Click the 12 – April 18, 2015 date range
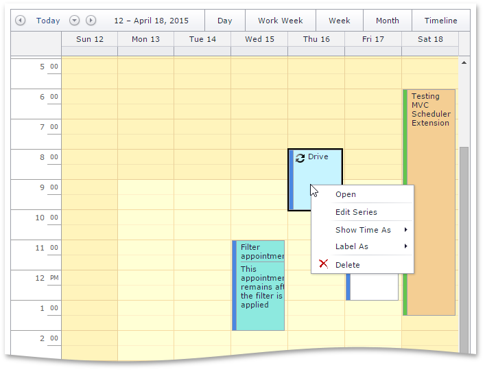 151,21
